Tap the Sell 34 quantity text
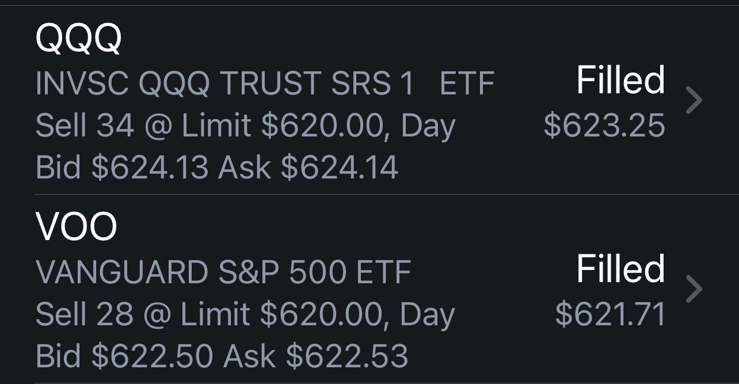The image size is (739, 384). point(85,126)
